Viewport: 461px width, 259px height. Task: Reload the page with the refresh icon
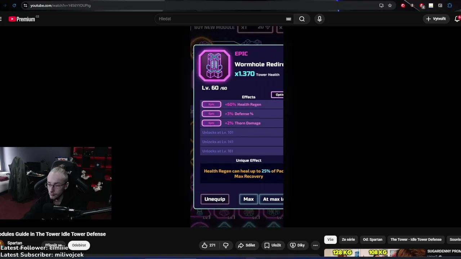pos(14,5)
